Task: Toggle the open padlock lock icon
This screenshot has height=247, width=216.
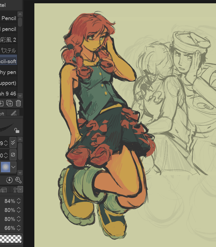Action: pyautogui.click(x=17, y=131)
